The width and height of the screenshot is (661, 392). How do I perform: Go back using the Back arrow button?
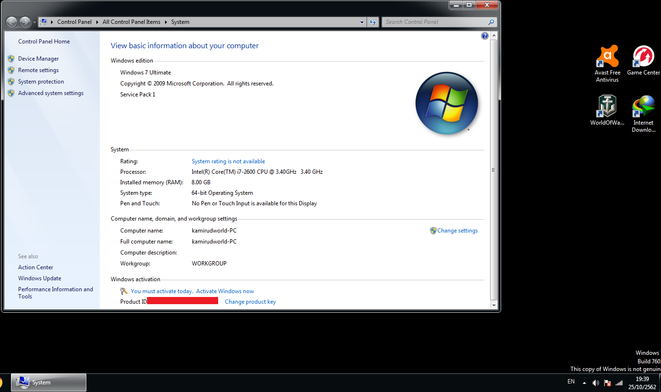[x=11, y=22]
